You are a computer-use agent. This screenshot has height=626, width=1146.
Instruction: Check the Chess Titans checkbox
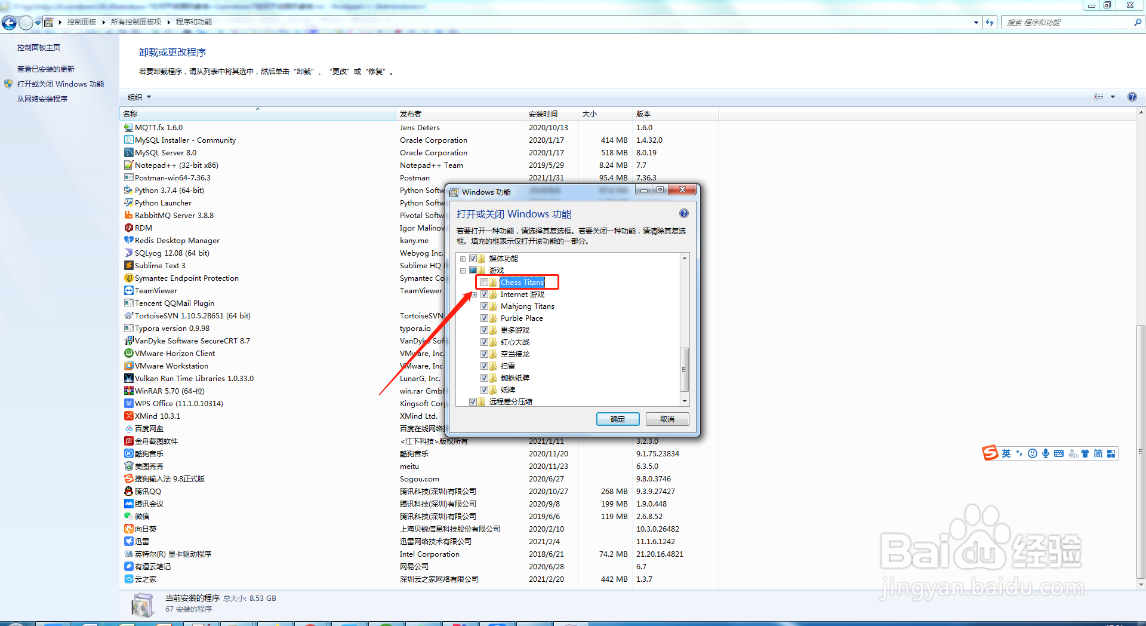click(484, 283)
